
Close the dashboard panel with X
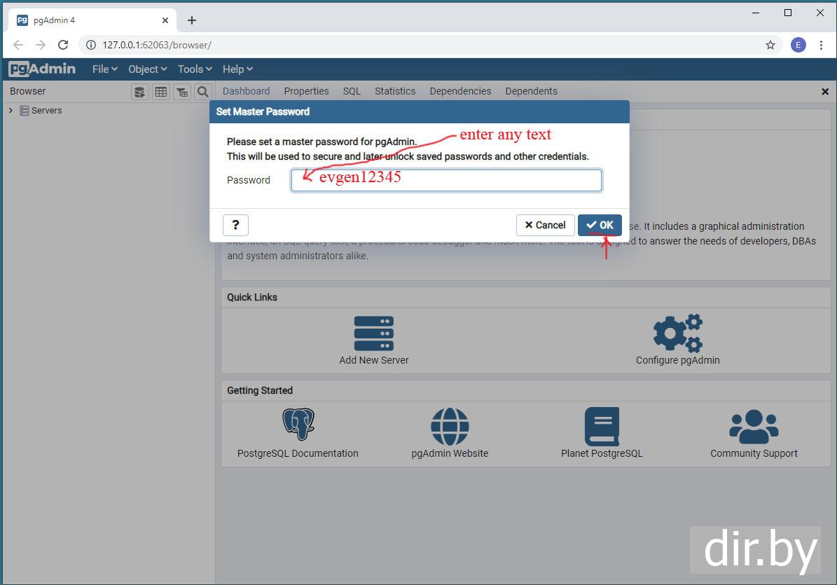click(824, 92)
